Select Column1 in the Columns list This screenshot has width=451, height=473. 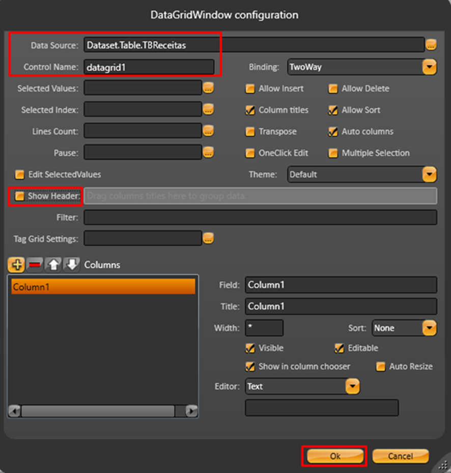103,287
